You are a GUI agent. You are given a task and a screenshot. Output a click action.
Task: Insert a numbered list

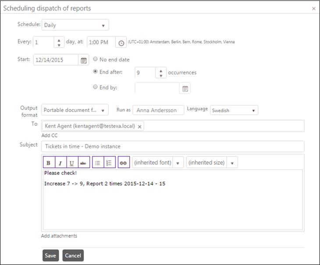[x=109, y=163]
